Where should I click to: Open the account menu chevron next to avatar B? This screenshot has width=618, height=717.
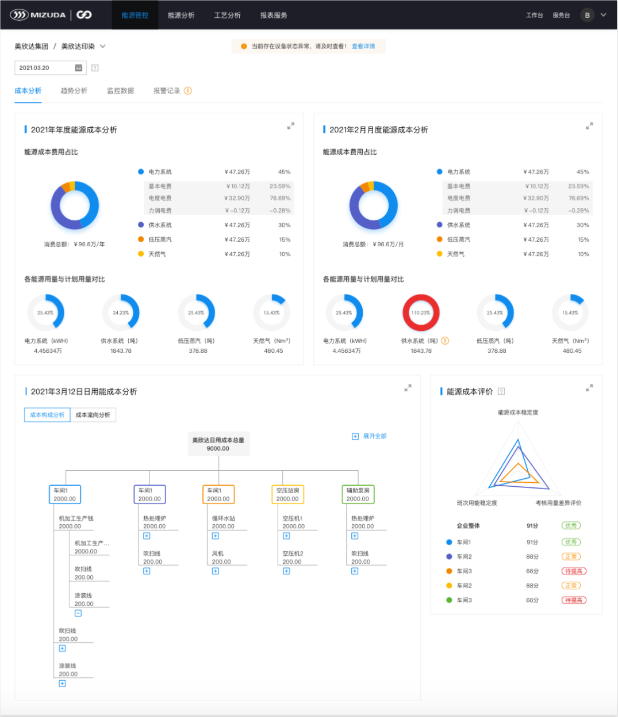click(604, 15)
